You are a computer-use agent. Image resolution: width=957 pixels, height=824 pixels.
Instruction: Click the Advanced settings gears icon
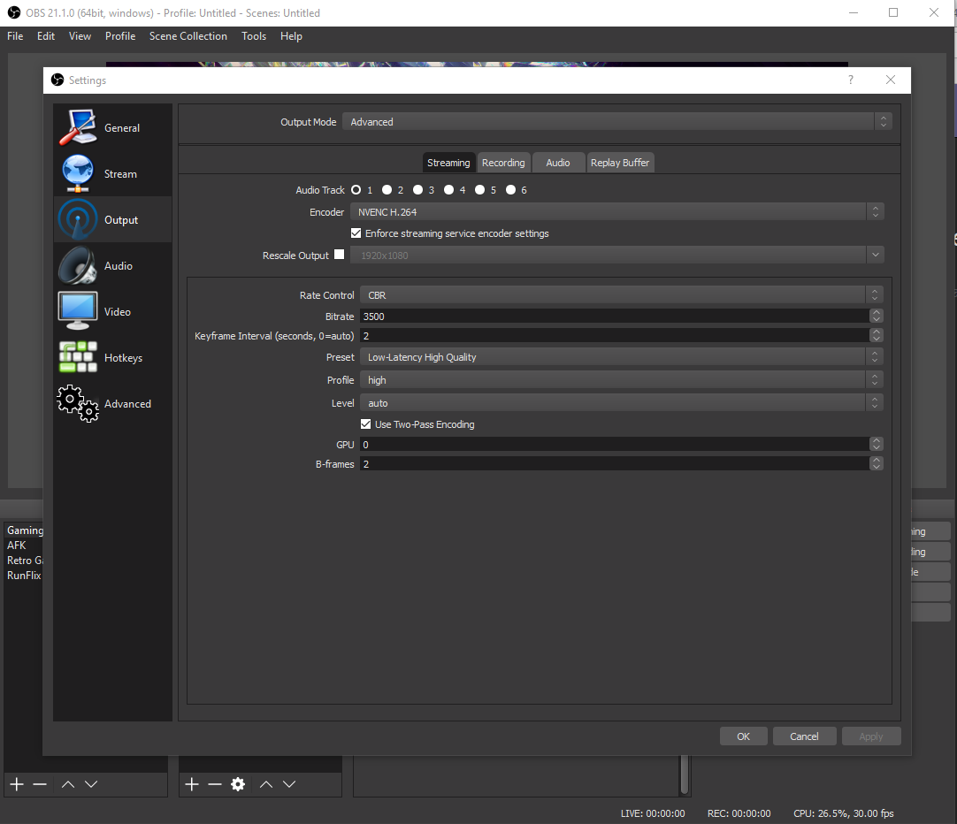coord(78,403)
